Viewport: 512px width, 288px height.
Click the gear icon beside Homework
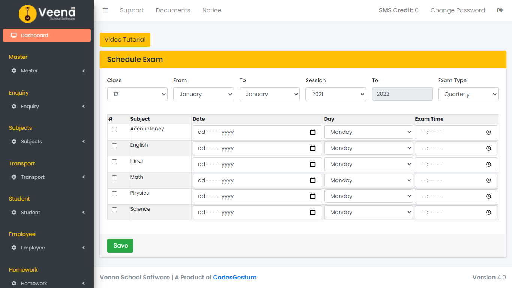tap(14, 283)
